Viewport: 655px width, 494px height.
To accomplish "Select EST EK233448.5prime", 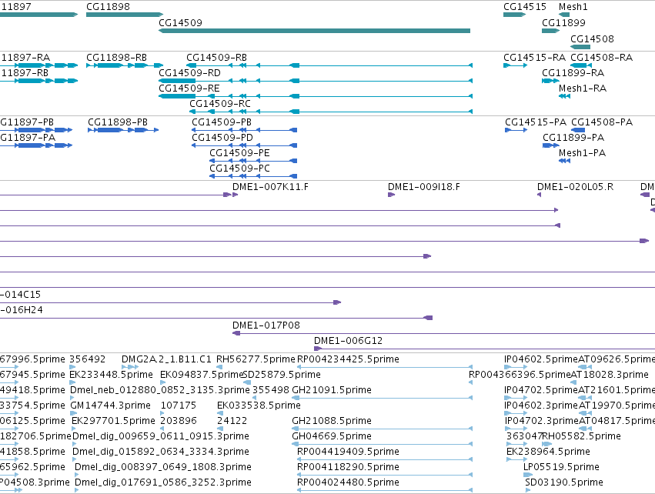I will (x=72, y=382).
